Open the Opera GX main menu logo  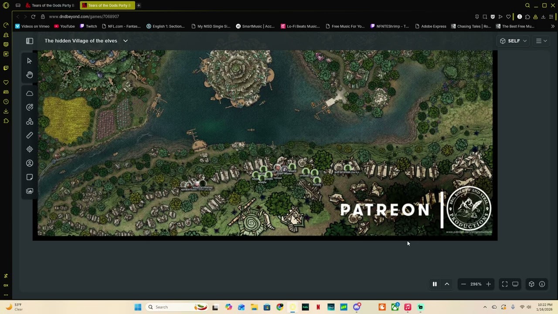[x=6, y=5]
